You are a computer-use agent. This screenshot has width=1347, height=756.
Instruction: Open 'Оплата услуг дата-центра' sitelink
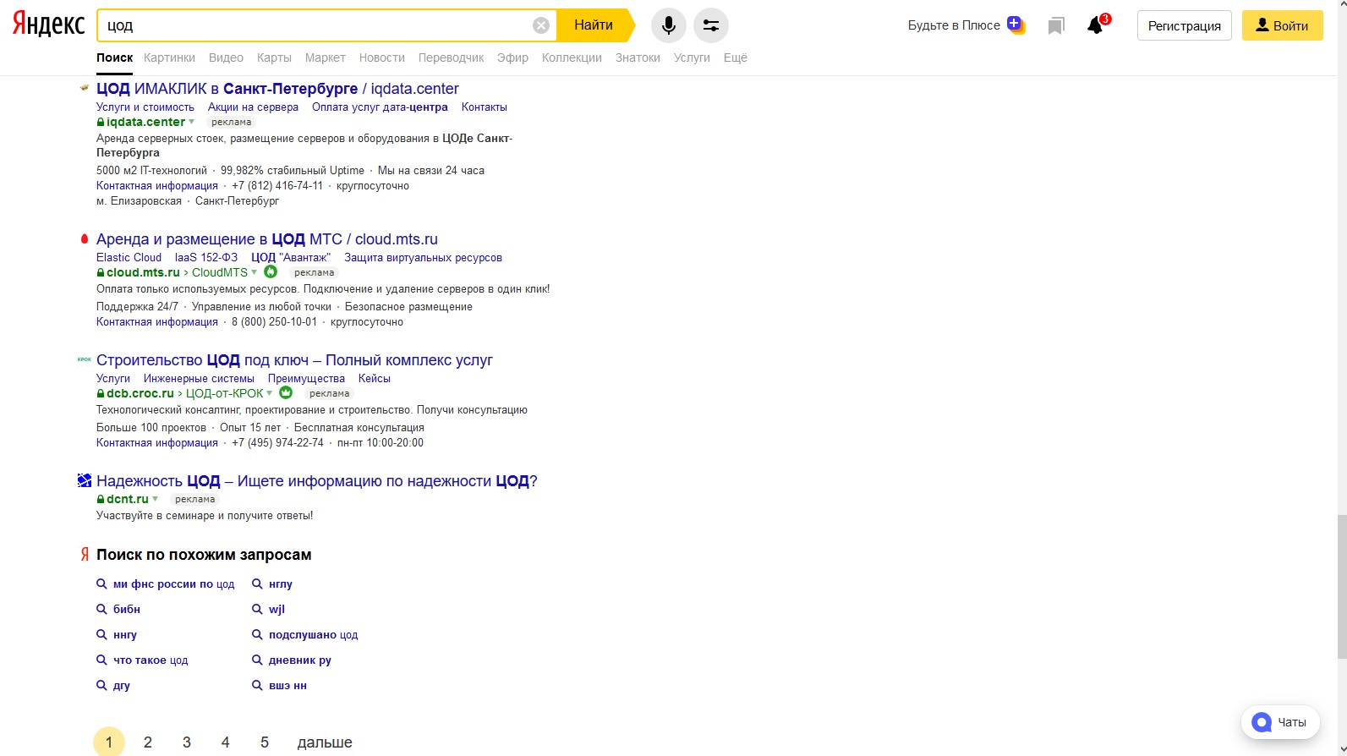pos(380,107)
